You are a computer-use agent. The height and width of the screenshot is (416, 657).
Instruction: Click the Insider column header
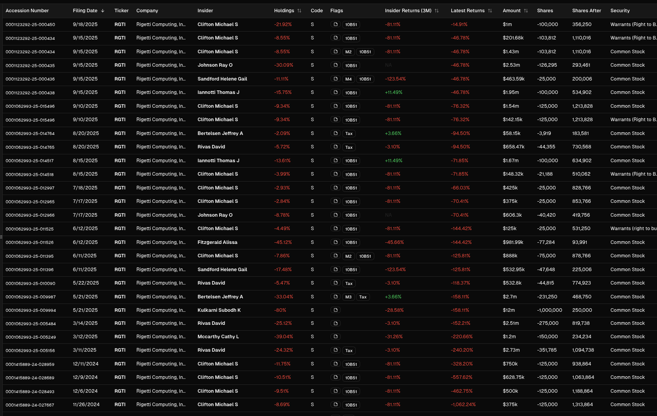205,11
